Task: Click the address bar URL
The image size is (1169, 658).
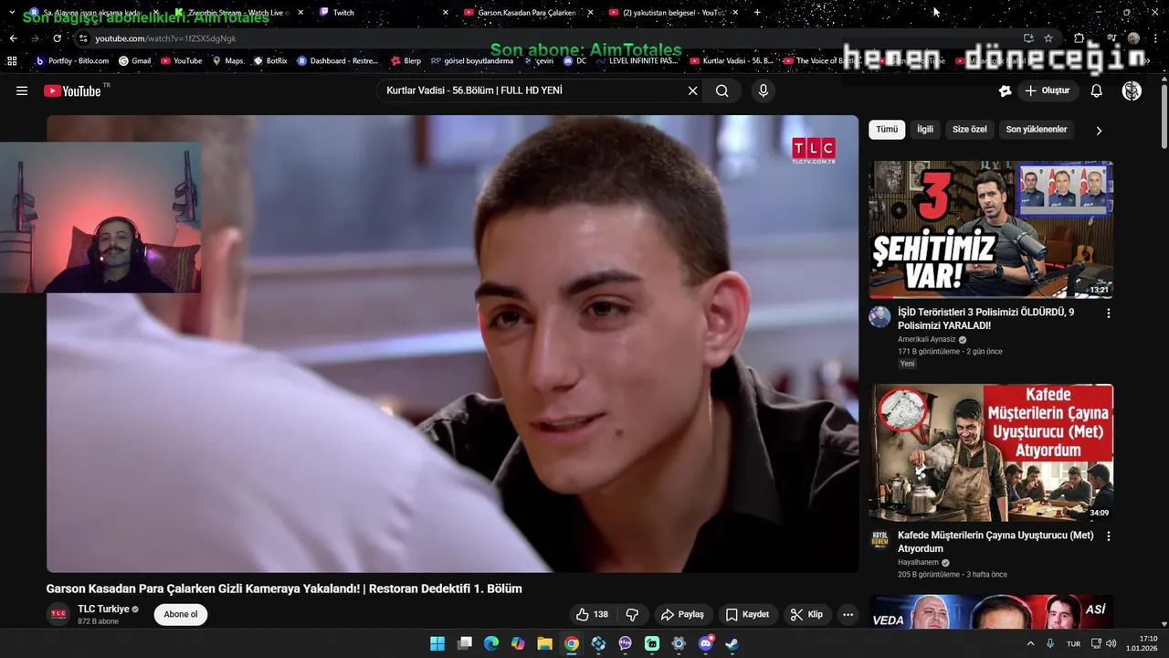Action: [x=165, y=38]
